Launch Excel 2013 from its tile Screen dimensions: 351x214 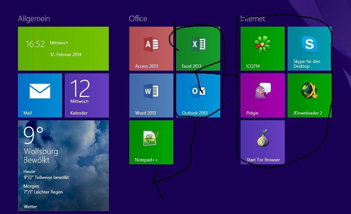[x=198, y=49]
